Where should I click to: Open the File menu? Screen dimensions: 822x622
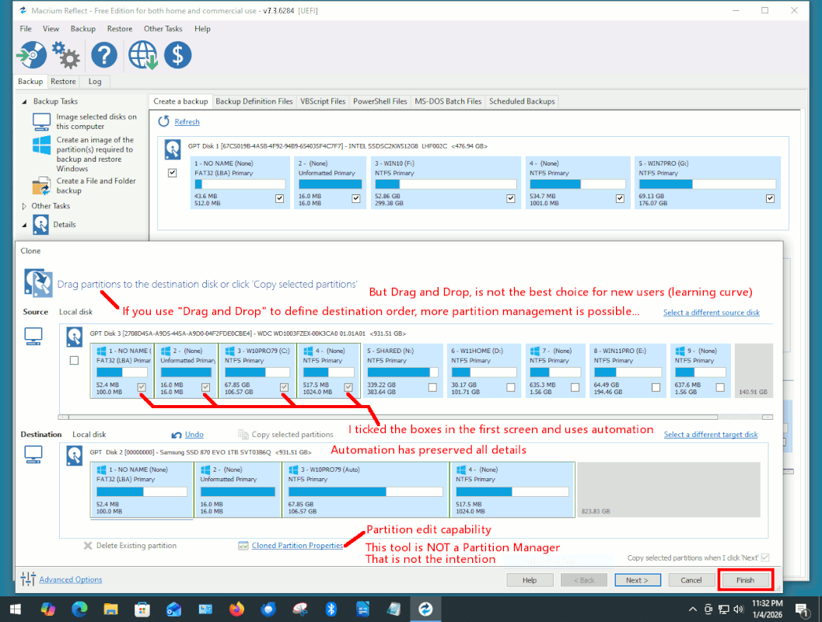tap(26, 29)
